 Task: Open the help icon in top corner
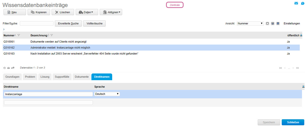pos(302,3)
